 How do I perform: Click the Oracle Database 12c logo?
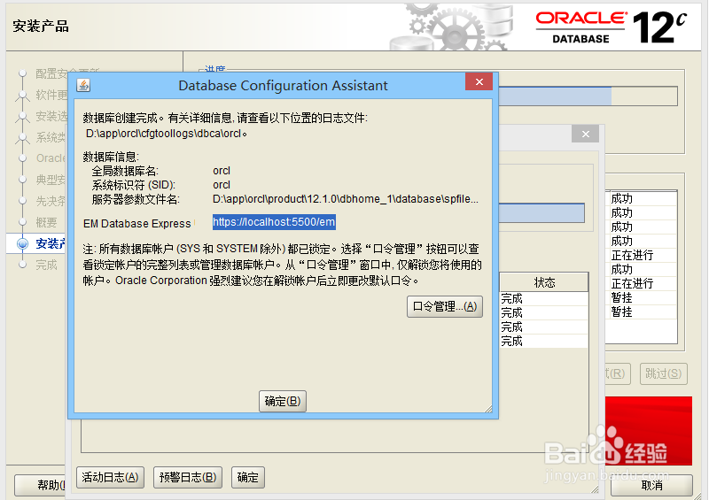tap(611, 27)
